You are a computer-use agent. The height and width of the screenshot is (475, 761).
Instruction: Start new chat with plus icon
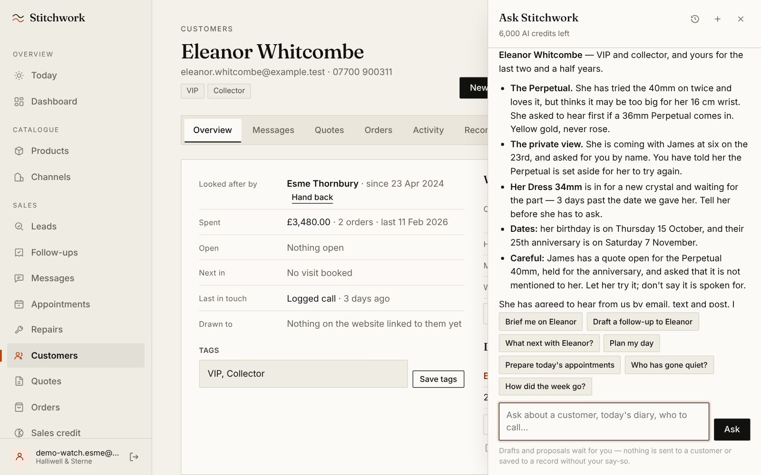(x=718, y=19)
